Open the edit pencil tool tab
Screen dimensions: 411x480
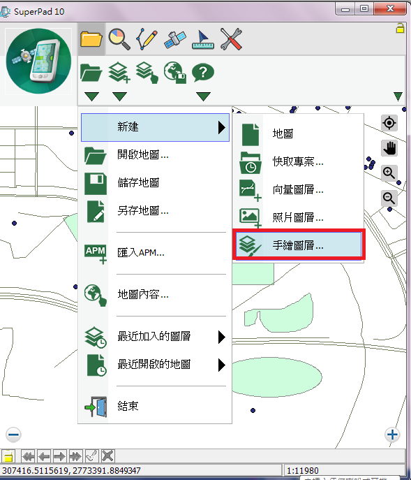tap(147, 39)
